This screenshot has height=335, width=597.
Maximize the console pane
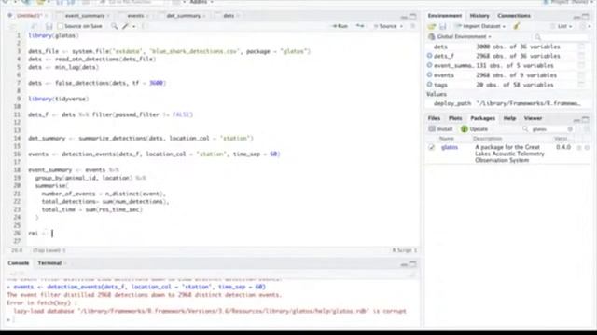point(412,263)
